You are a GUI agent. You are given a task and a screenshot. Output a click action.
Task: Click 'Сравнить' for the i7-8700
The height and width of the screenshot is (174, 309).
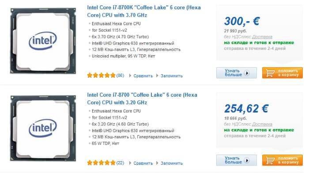(x=143, y=163)
